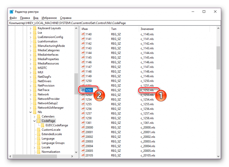Select the NetworkSetup2 key
Image resolution: width=229 pixels, height=167 pixels.
[x=48, y=103]
